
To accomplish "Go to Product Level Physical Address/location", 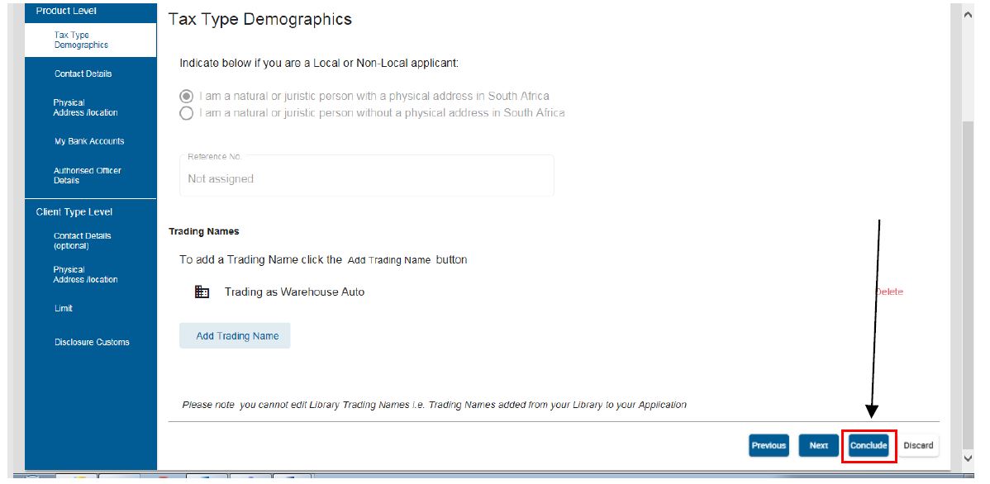I will 85,107.
